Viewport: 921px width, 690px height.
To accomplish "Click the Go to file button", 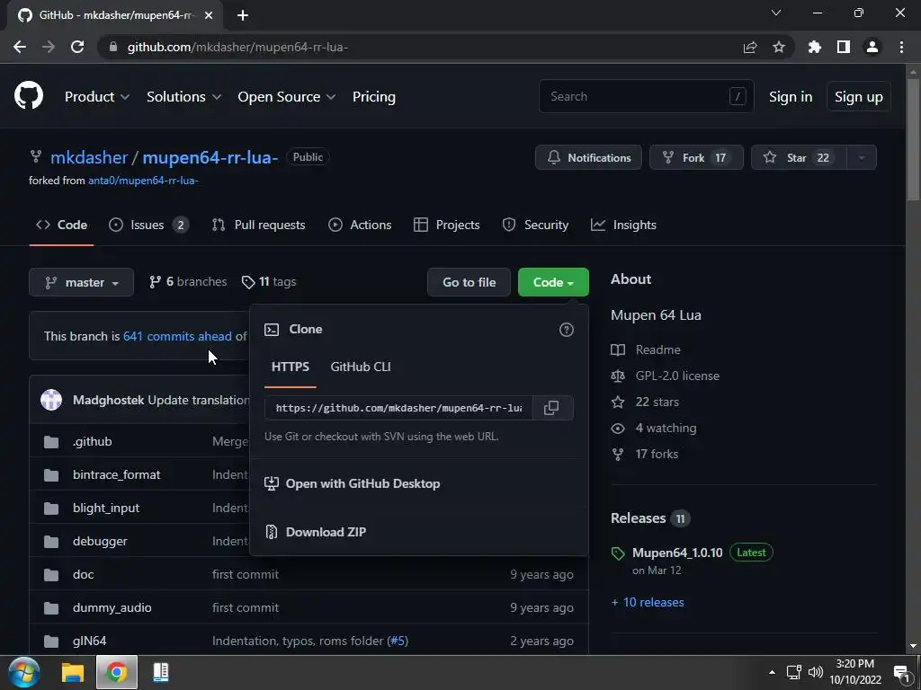I will coord(469,282).
